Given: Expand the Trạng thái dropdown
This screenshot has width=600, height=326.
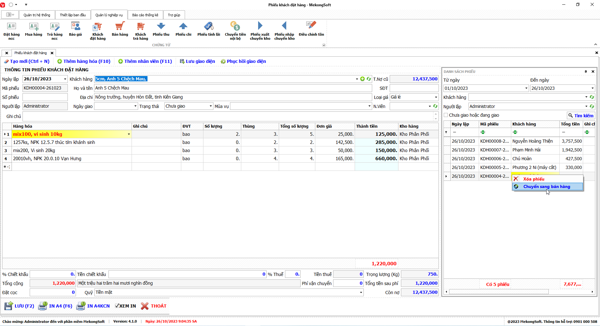Looking at the screenshot, I should tap(211, 106).
